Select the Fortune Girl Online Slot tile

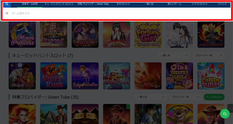click(148, 34)
